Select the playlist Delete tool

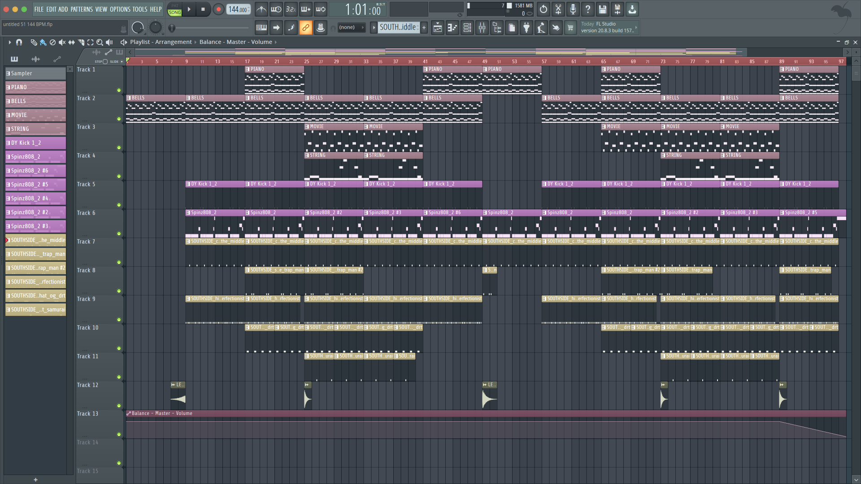click(52, 42)
